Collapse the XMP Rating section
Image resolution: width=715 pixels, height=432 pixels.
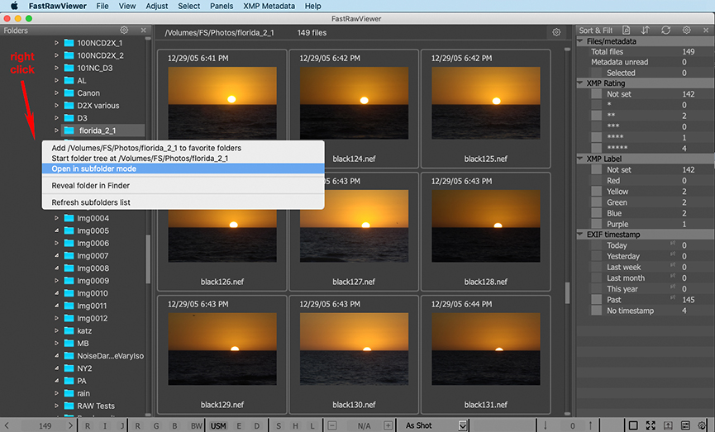pyautogui.click(x=581, y=83)
